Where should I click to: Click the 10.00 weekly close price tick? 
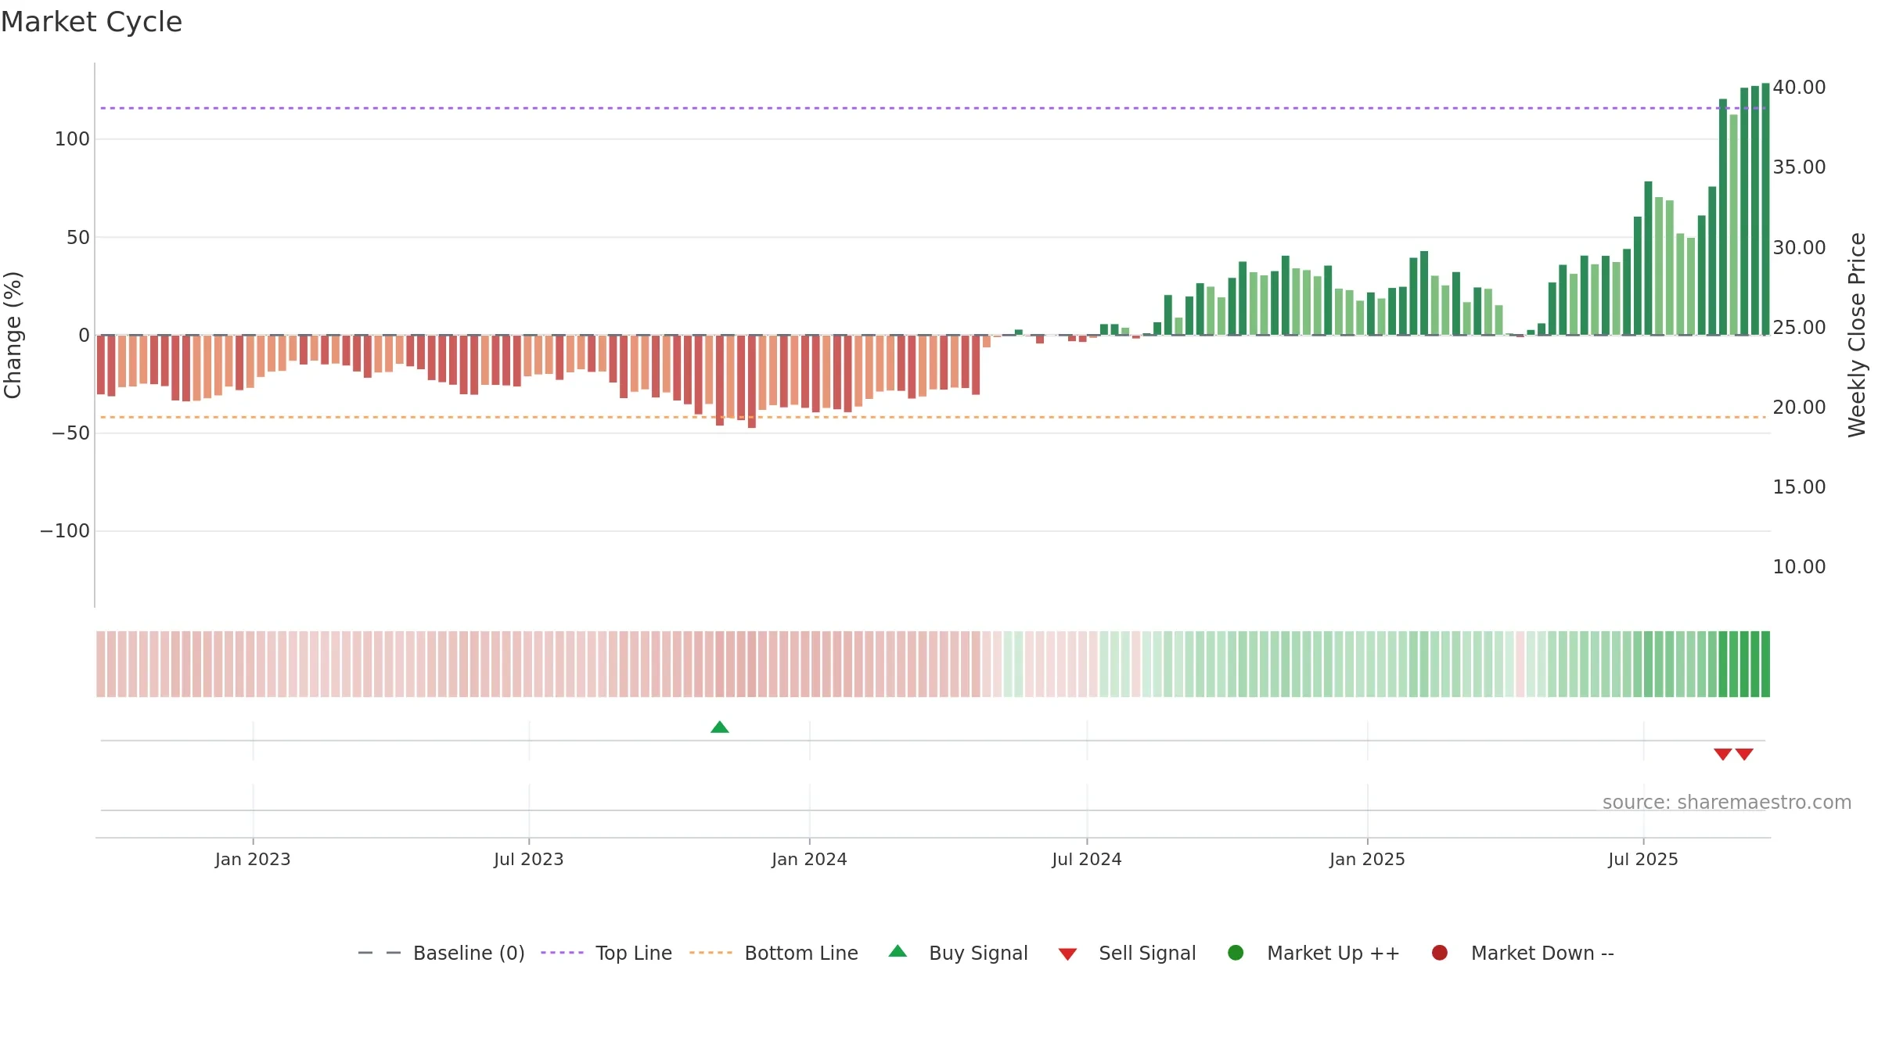point(1799,567)
